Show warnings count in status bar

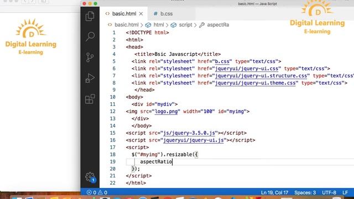tap(103, 192)
